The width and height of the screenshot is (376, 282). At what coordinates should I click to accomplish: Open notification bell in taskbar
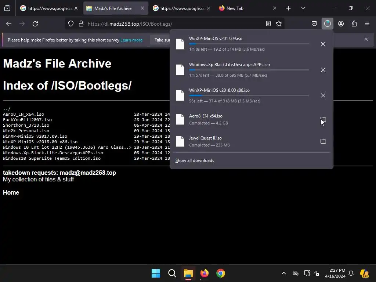351,273
